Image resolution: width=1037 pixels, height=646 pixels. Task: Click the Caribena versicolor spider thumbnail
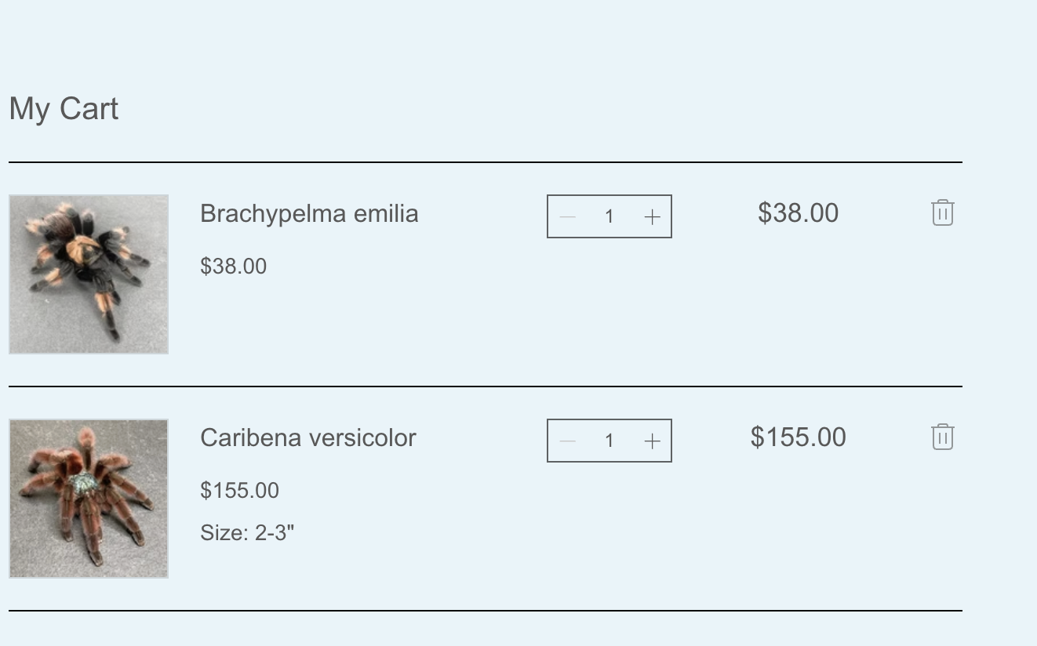89,498
